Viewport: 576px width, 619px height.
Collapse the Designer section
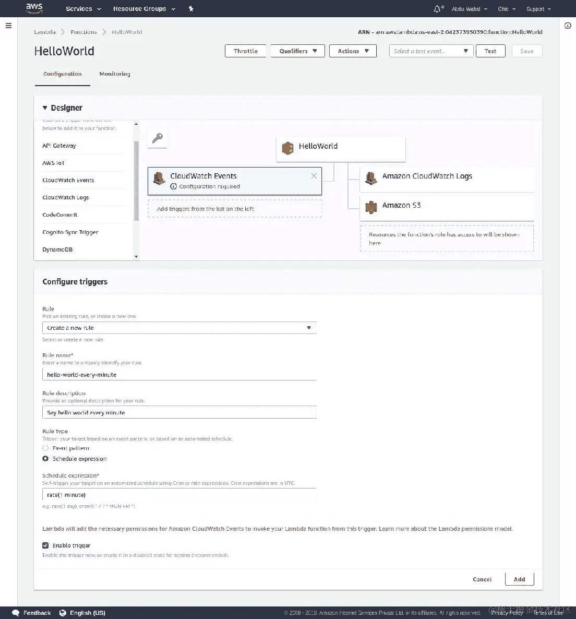tap(44, 108)
